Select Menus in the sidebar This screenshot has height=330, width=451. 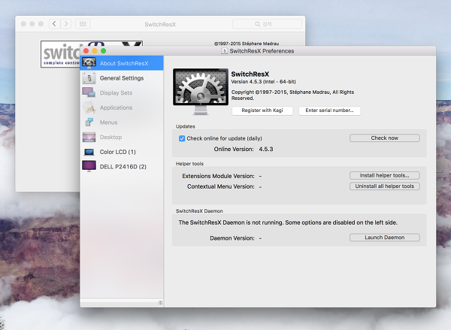click(x=122, y=123)
